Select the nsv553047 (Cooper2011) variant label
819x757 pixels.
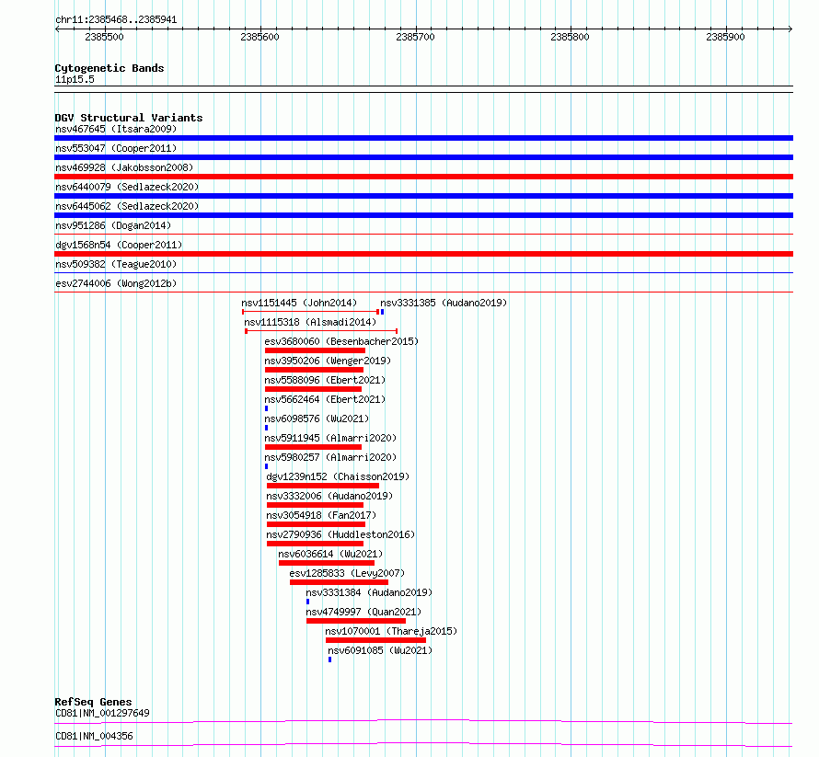[116, 148]
